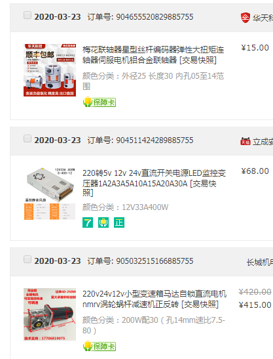Image resolution: width=273 pixels, height=359 pixels.
Task: Click the red enterprise shield icon
Action: pos(246,18)
